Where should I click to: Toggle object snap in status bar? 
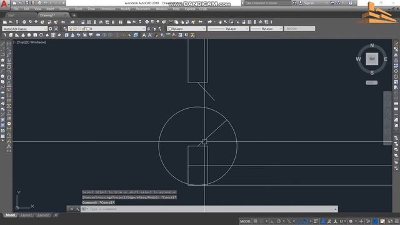pyautogui.click(x=306, y=221)
